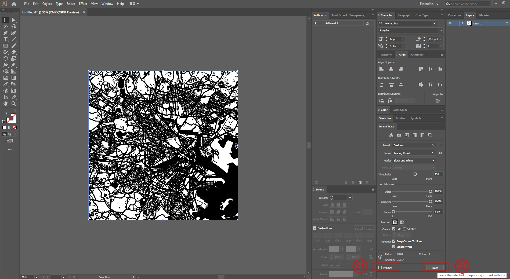Select the Zoom tool
Viewport: 510px width, 279px height.
click(x=14, y=104)
